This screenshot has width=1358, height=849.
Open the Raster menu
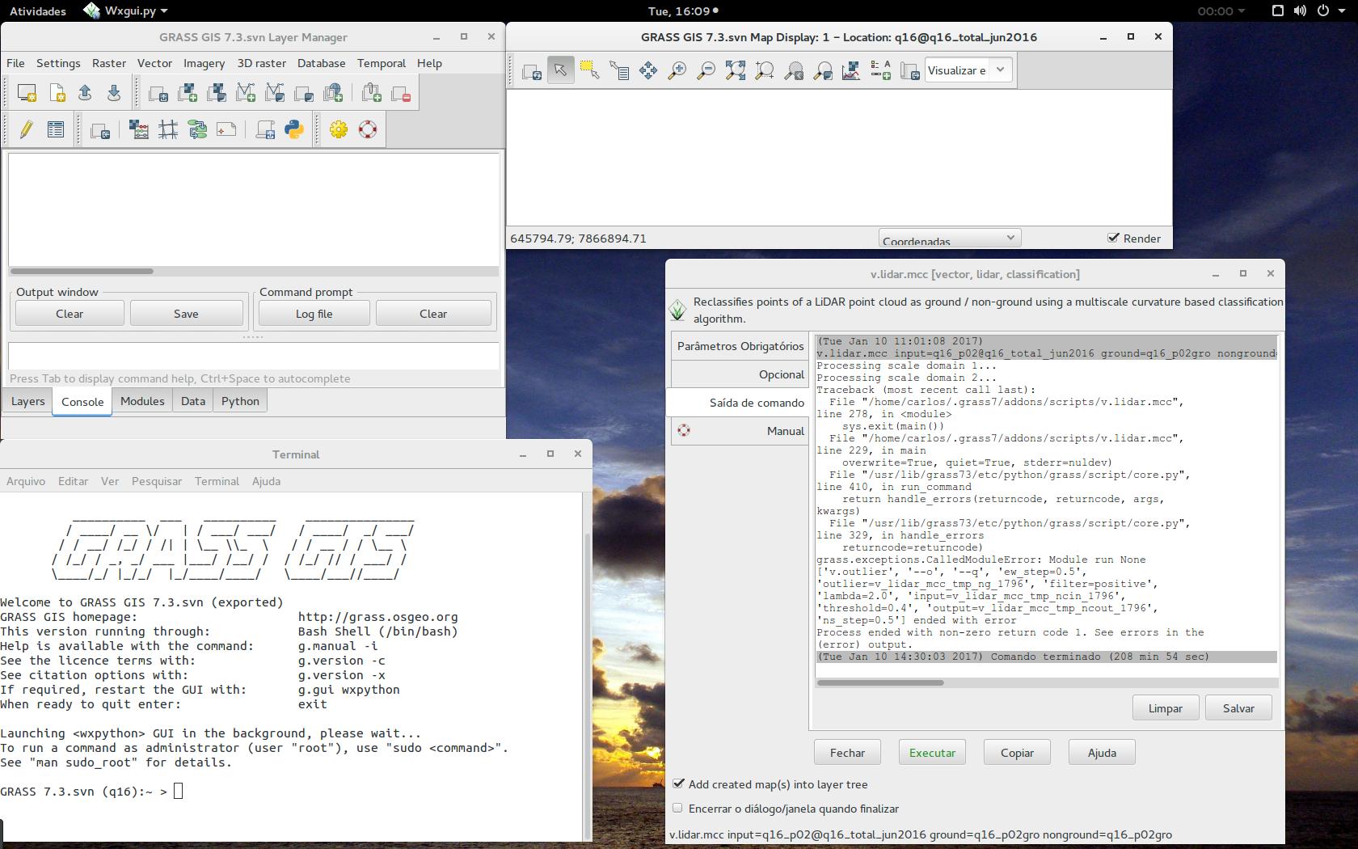coord(109,63)
